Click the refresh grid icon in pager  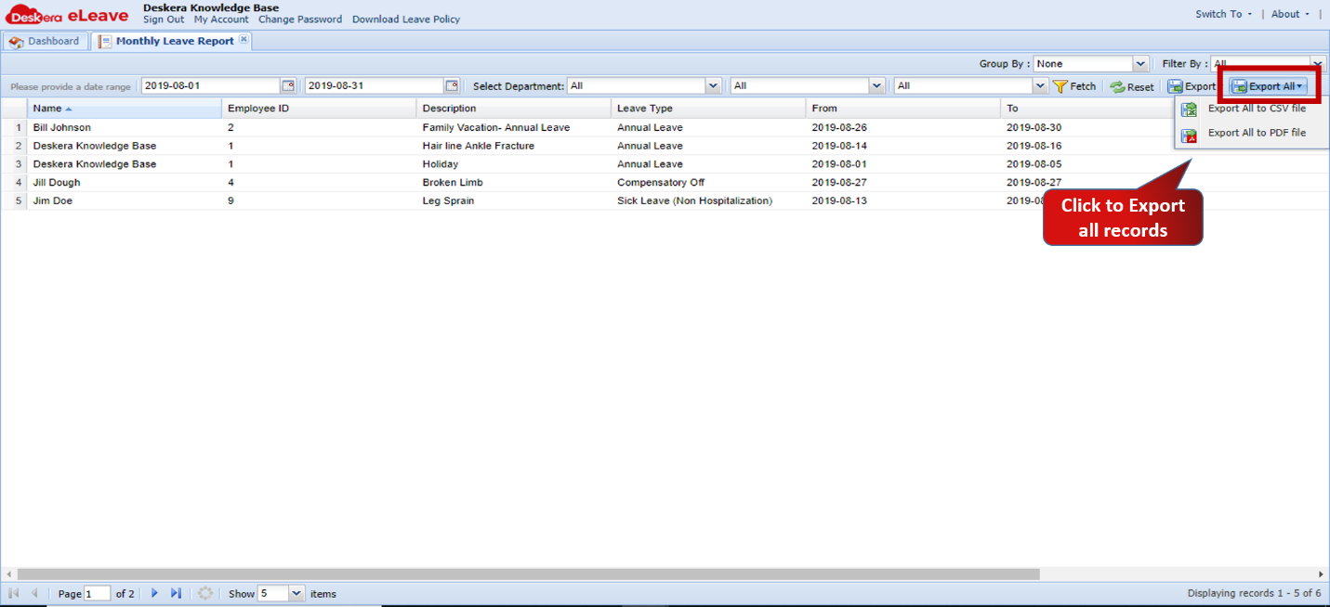(205, 593)
